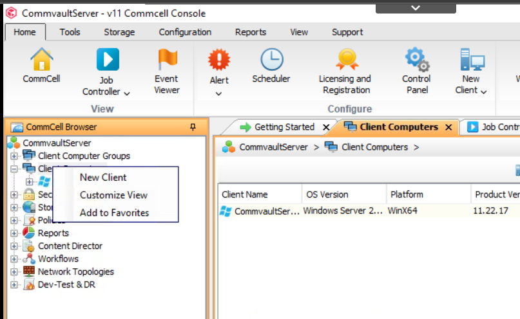Viewport: 520px width, 319px height.
Task: Open the Alert dropdown arrow
Action: [218, 94]
